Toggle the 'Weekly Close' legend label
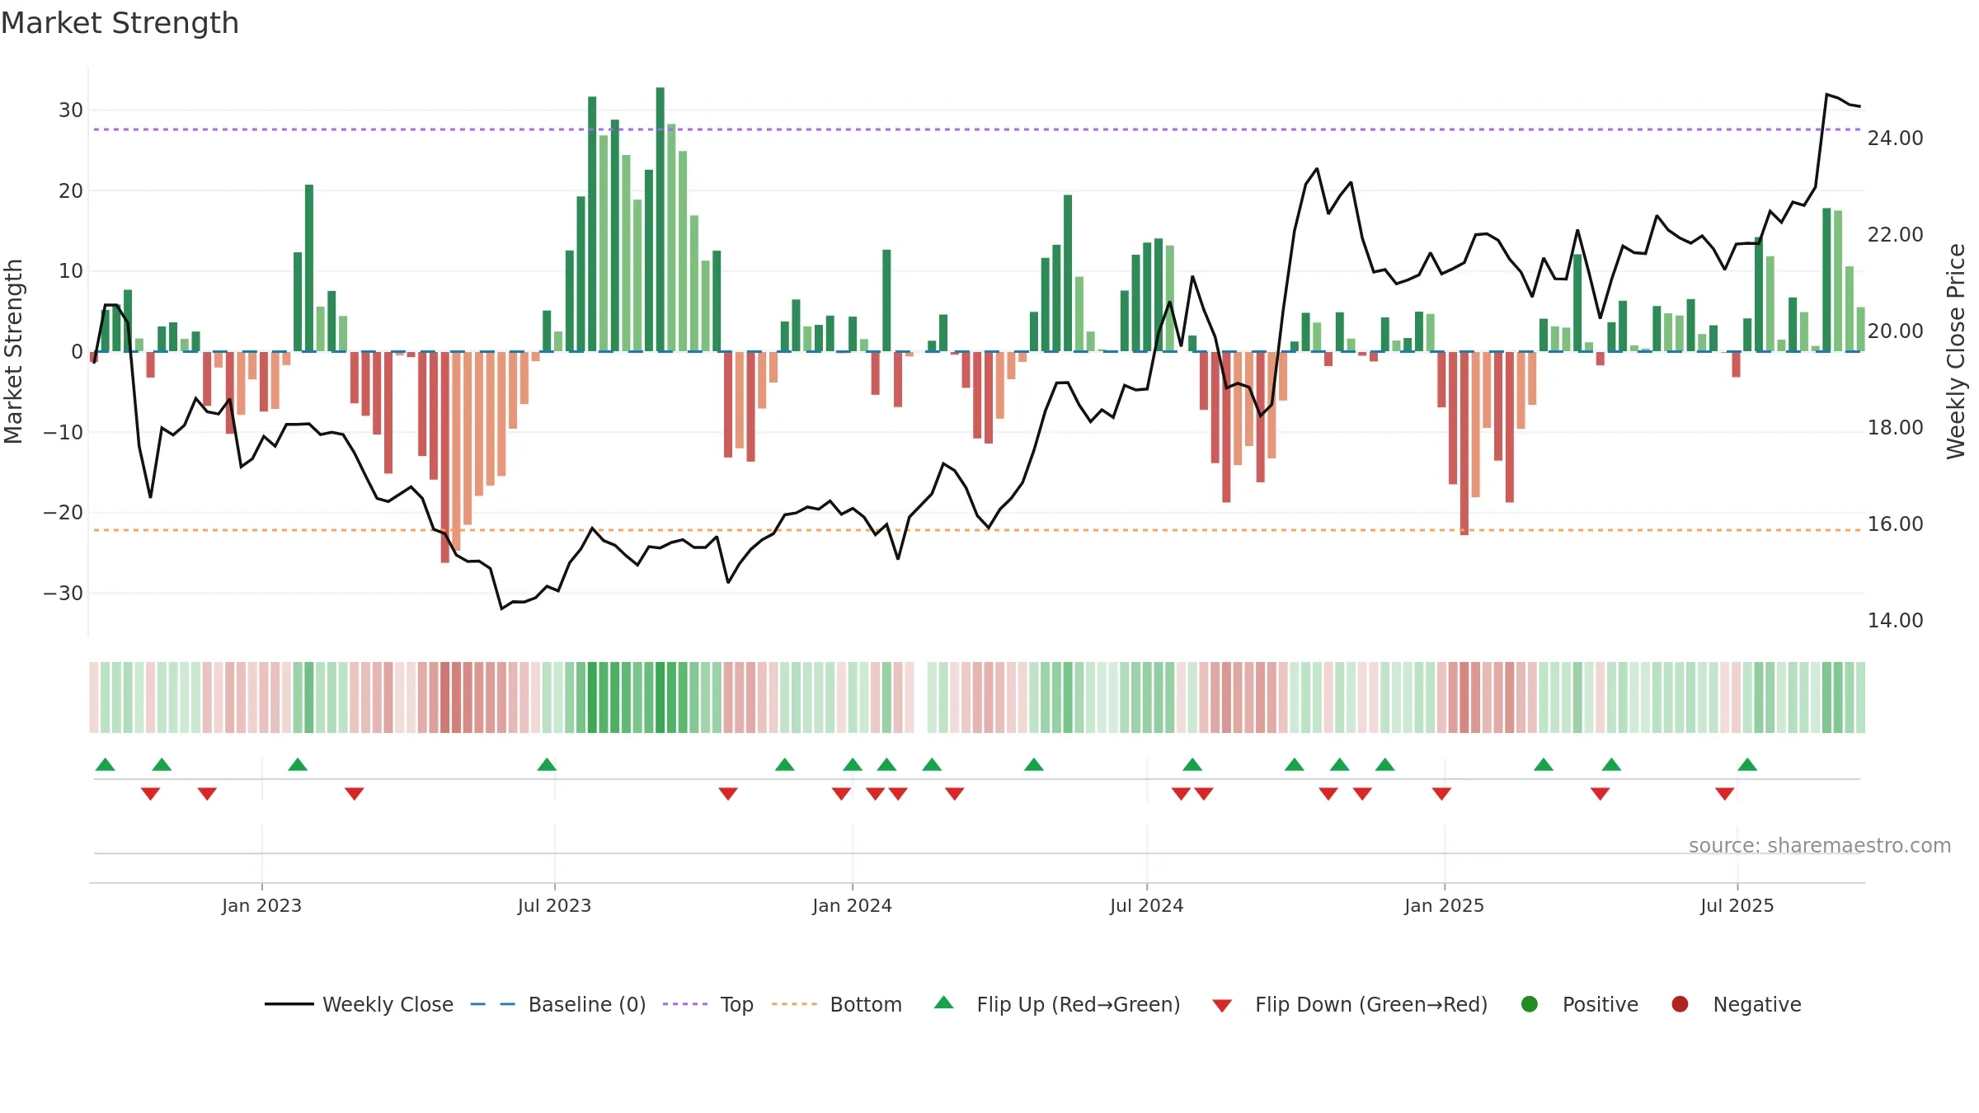Image resolution: width=1979 pixels, height=1113 pixels. 388,1004
